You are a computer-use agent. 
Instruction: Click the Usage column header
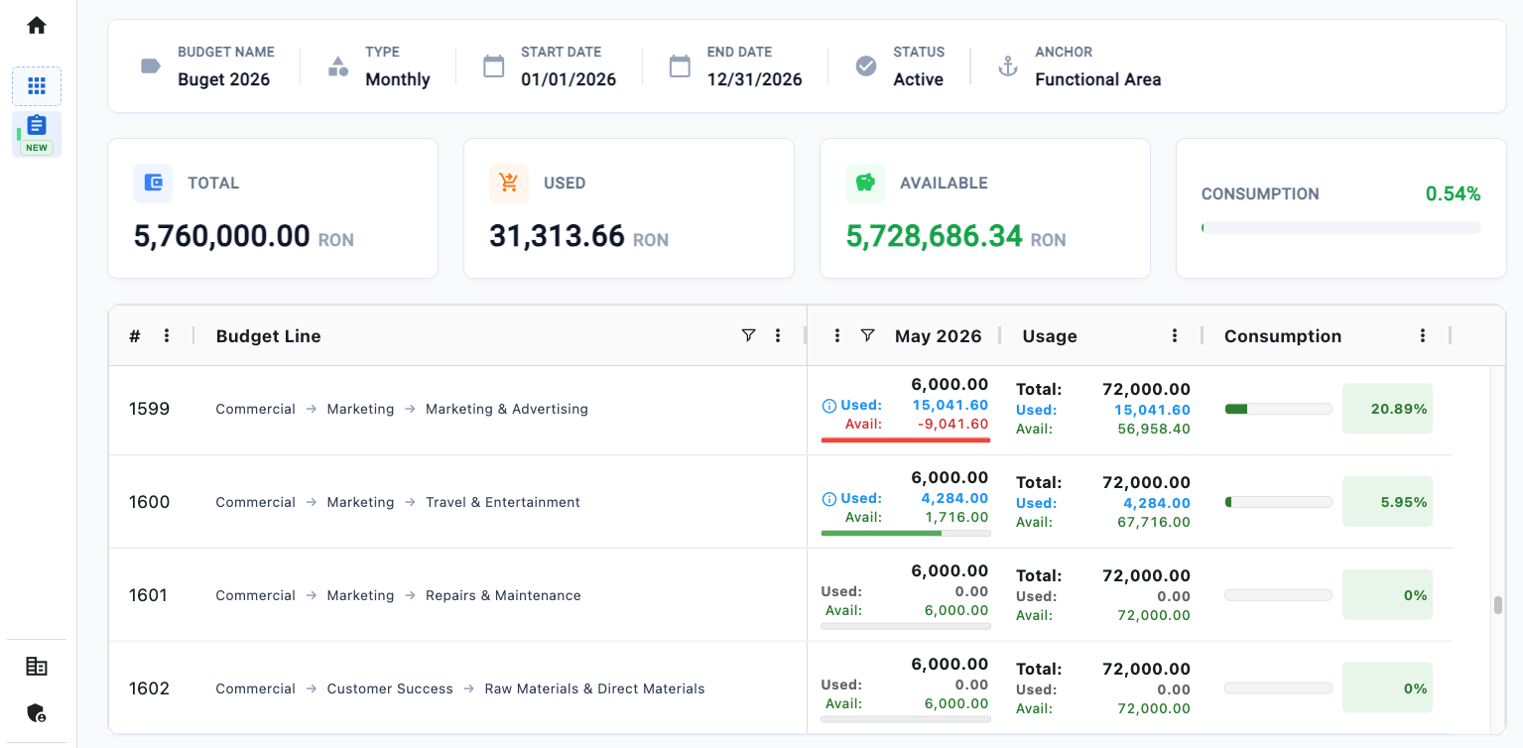point(1050,336)
